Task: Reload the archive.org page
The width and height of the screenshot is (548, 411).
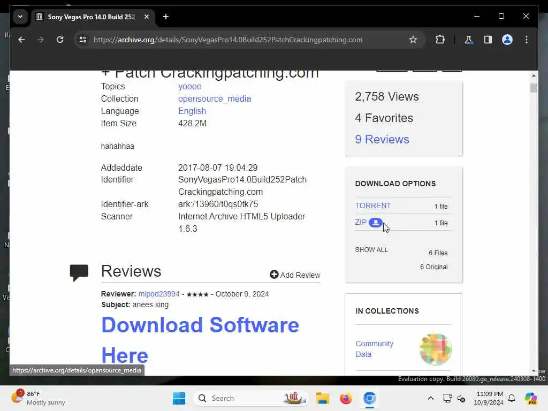Action: tap(60, 40)
